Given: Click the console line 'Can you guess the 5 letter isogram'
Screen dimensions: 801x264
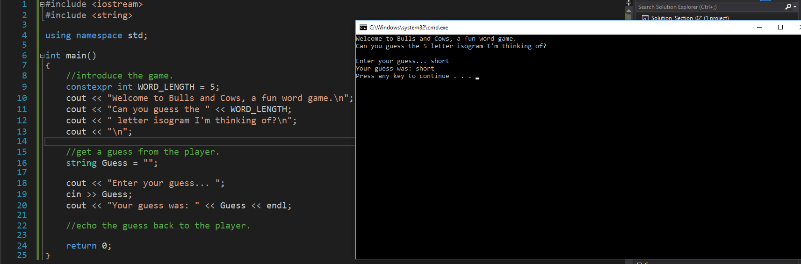Looking at the screenshot, I should (451, 46).
